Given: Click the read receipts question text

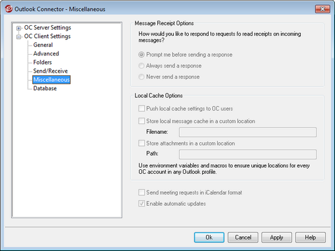Looking at the screenshot, I should pos(220,37).
